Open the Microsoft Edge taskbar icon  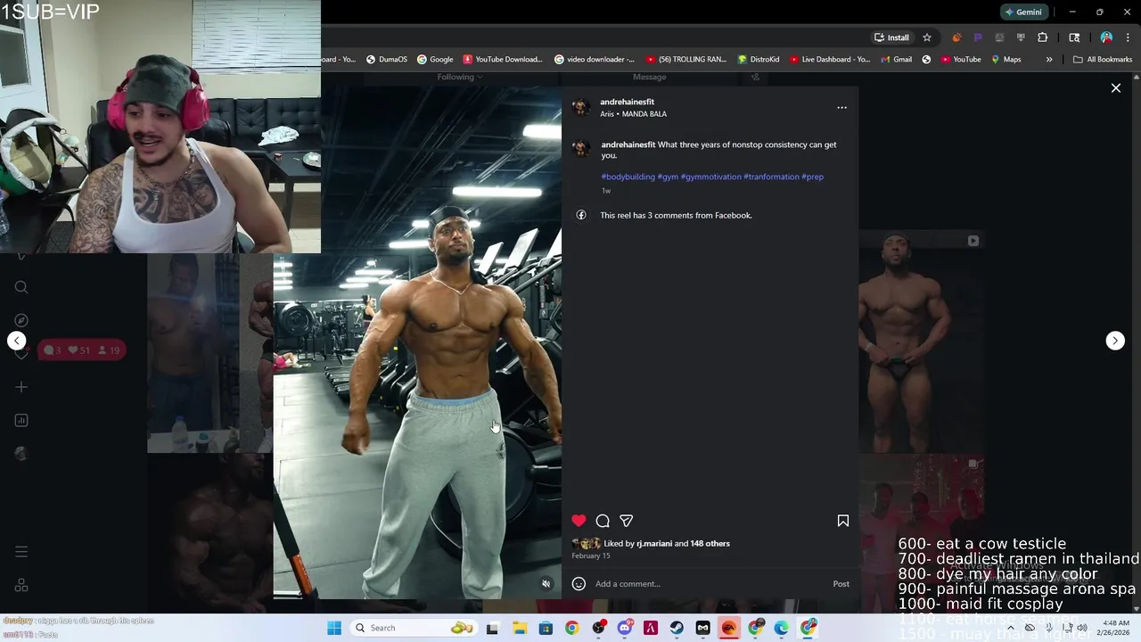tap(781, 628)
